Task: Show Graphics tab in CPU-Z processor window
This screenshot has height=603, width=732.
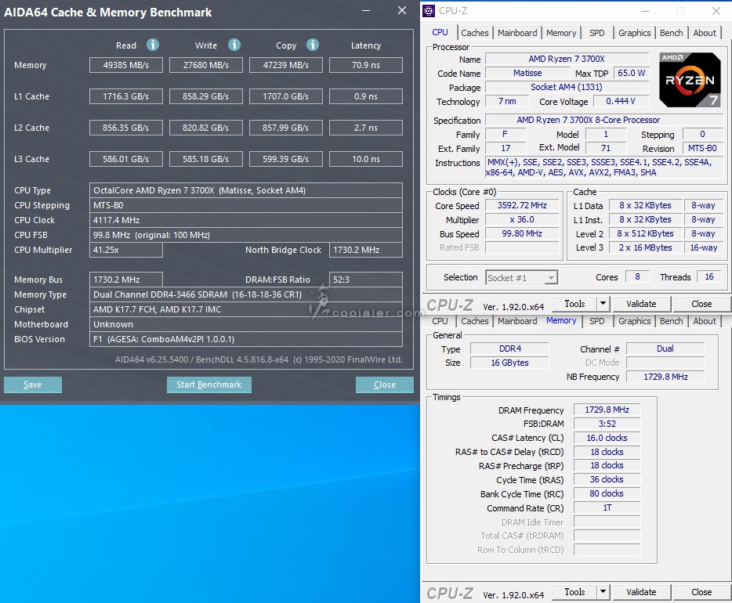Action: click(x=635, y=33)
